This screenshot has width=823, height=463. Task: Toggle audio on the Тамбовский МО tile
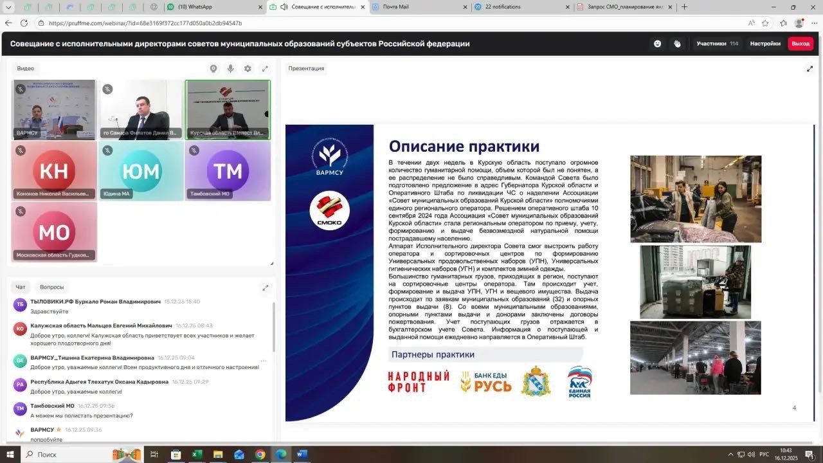tap(193, 150)
